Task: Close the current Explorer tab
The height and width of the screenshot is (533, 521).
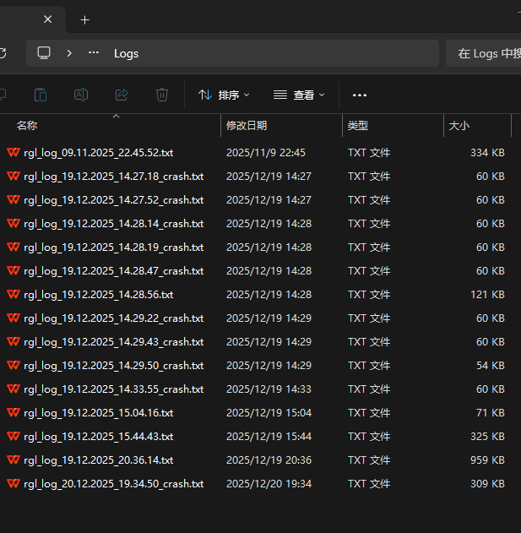Action: [x=48, y=19]
